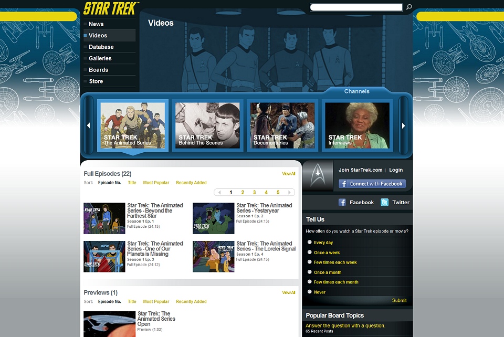The height and width of the screenshot is (337, 504).
Task: Open The Animated Series channel
Action: point(133,125)
